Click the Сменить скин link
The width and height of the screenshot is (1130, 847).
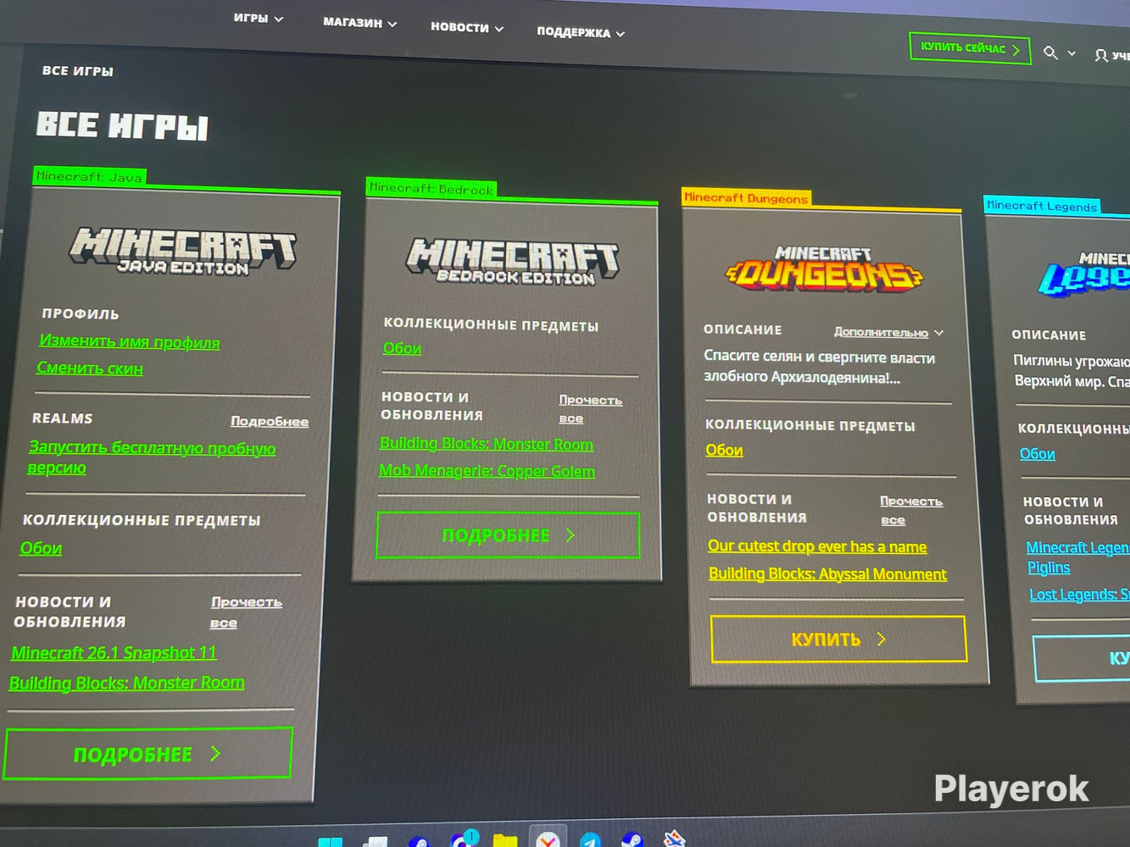point(90,368)
